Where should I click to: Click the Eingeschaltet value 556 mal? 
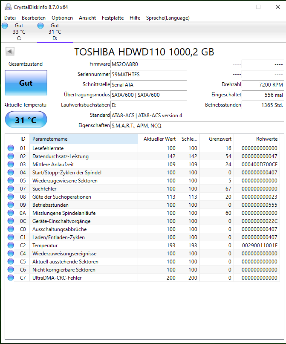click(x=263, y=95)
